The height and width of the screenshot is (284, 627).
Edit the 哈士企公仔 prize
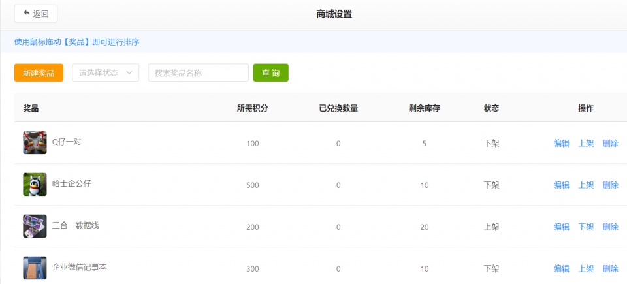click(562, 185)
